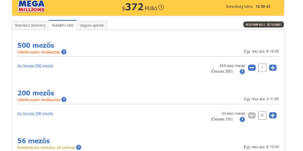Increase 500 mezős share quantity with plus
Viewport: 303px width, 151px height.
pos(273,68)
